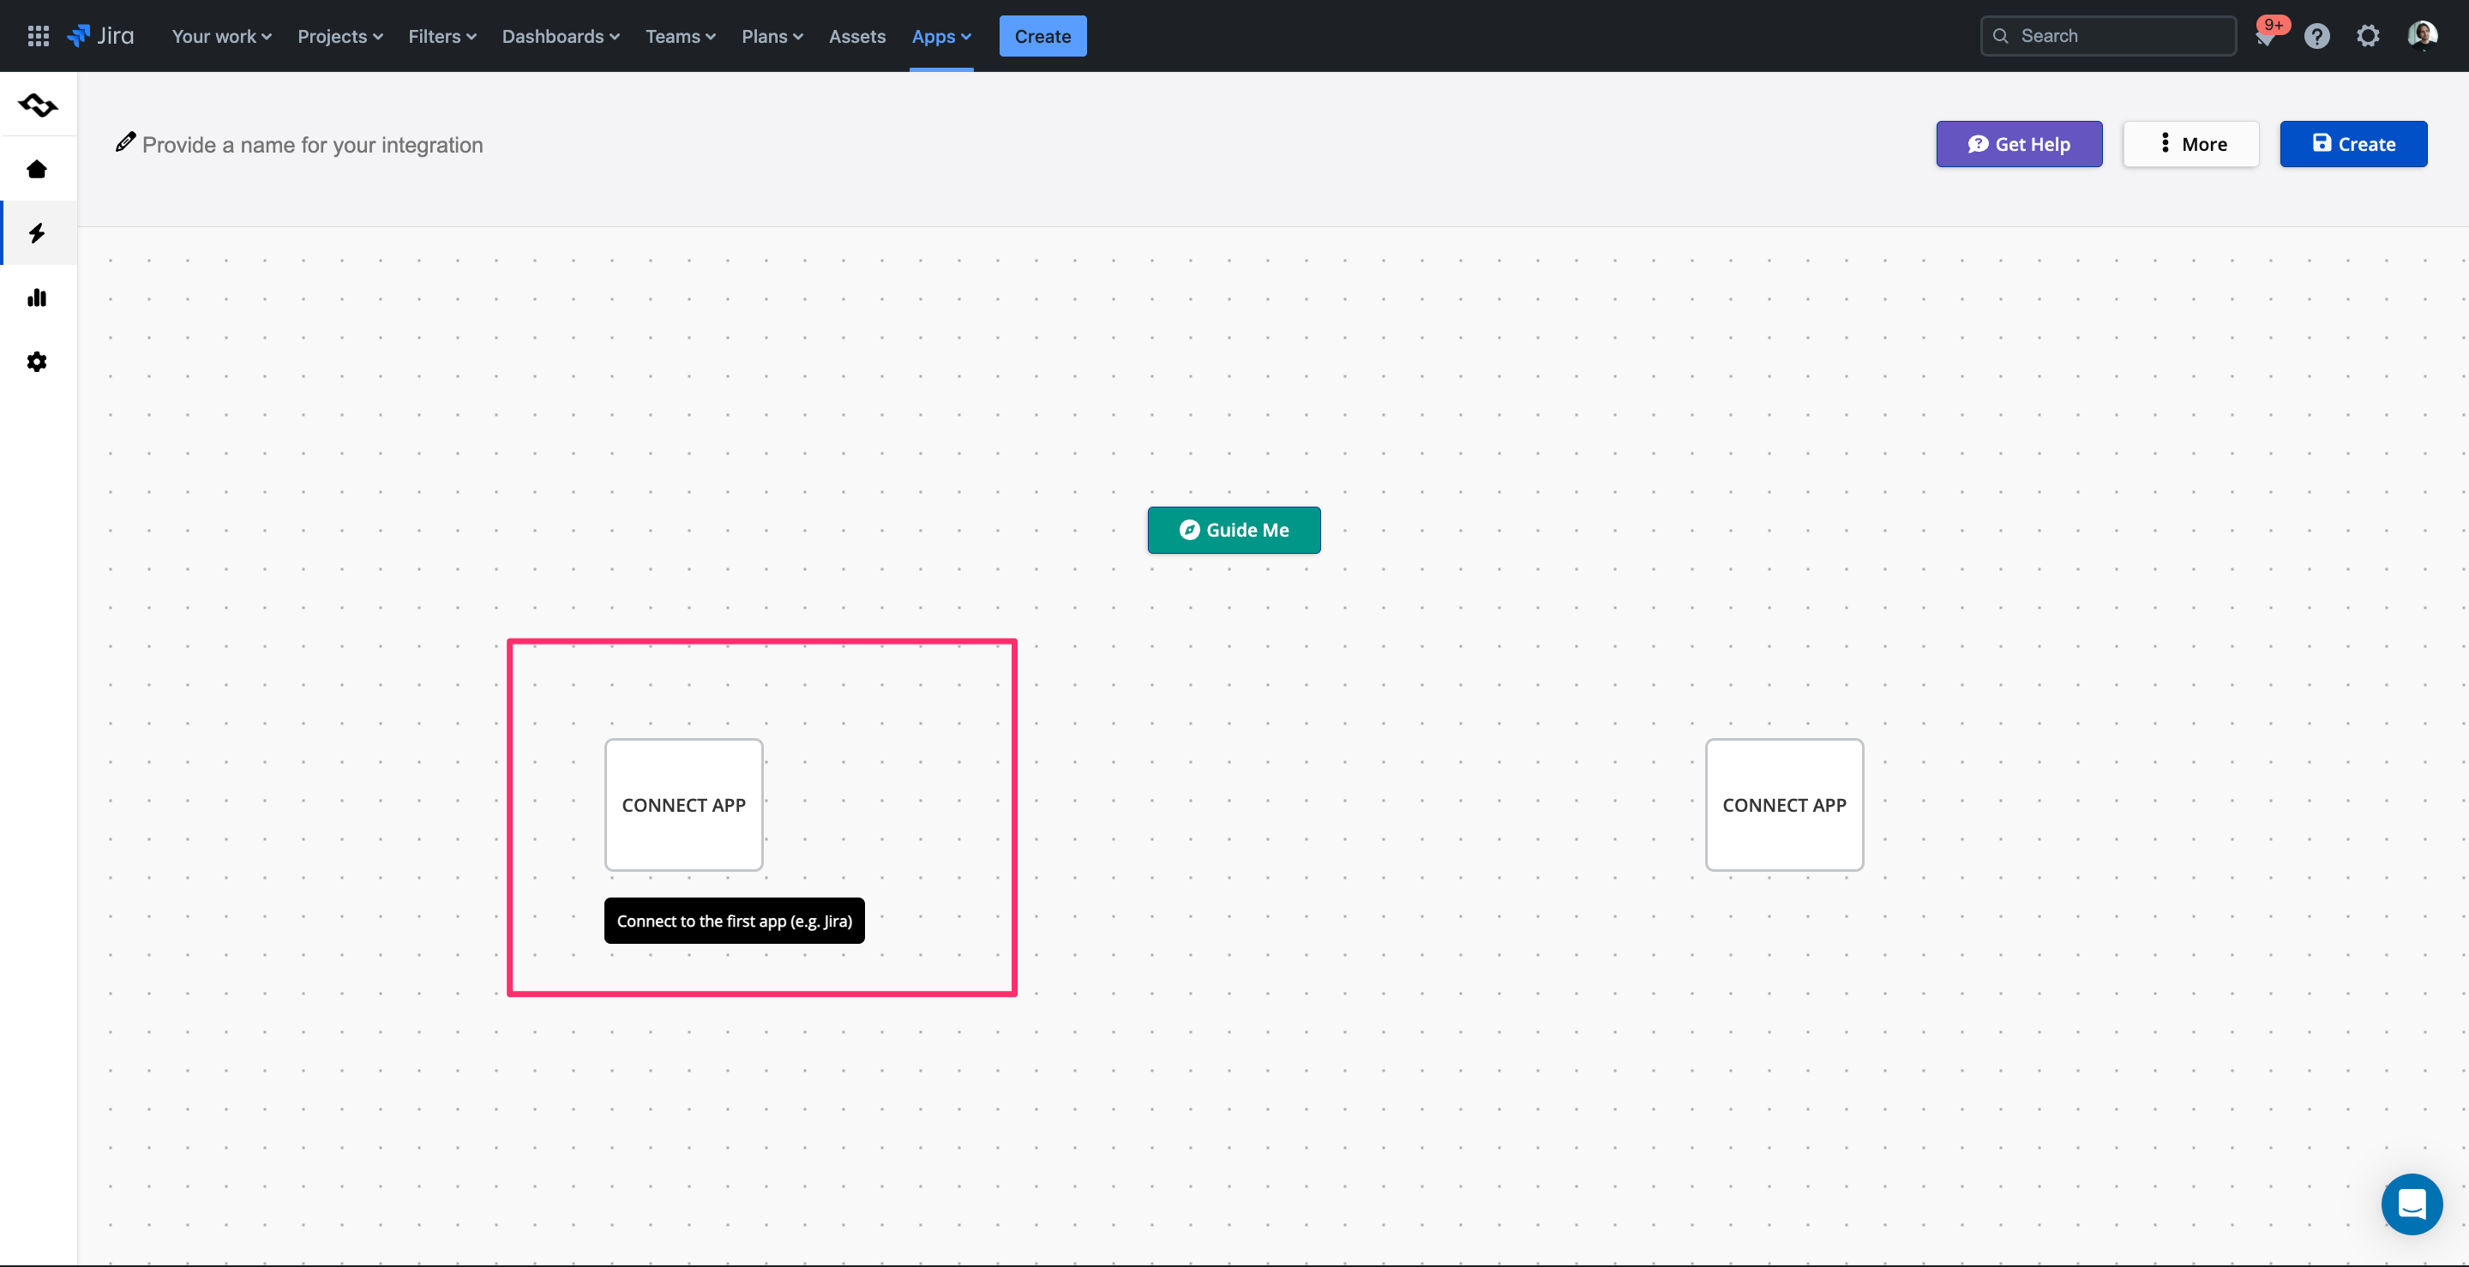The height and width of the screenshot is (1267, 2469).
Task: Open the sidebar gear settings icon
Action: 38,361
